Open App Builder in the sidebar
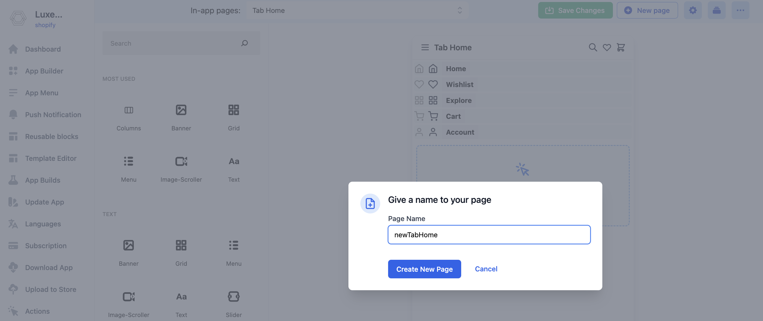Screen dimensions: 763x321 click(x=44, y=71)
